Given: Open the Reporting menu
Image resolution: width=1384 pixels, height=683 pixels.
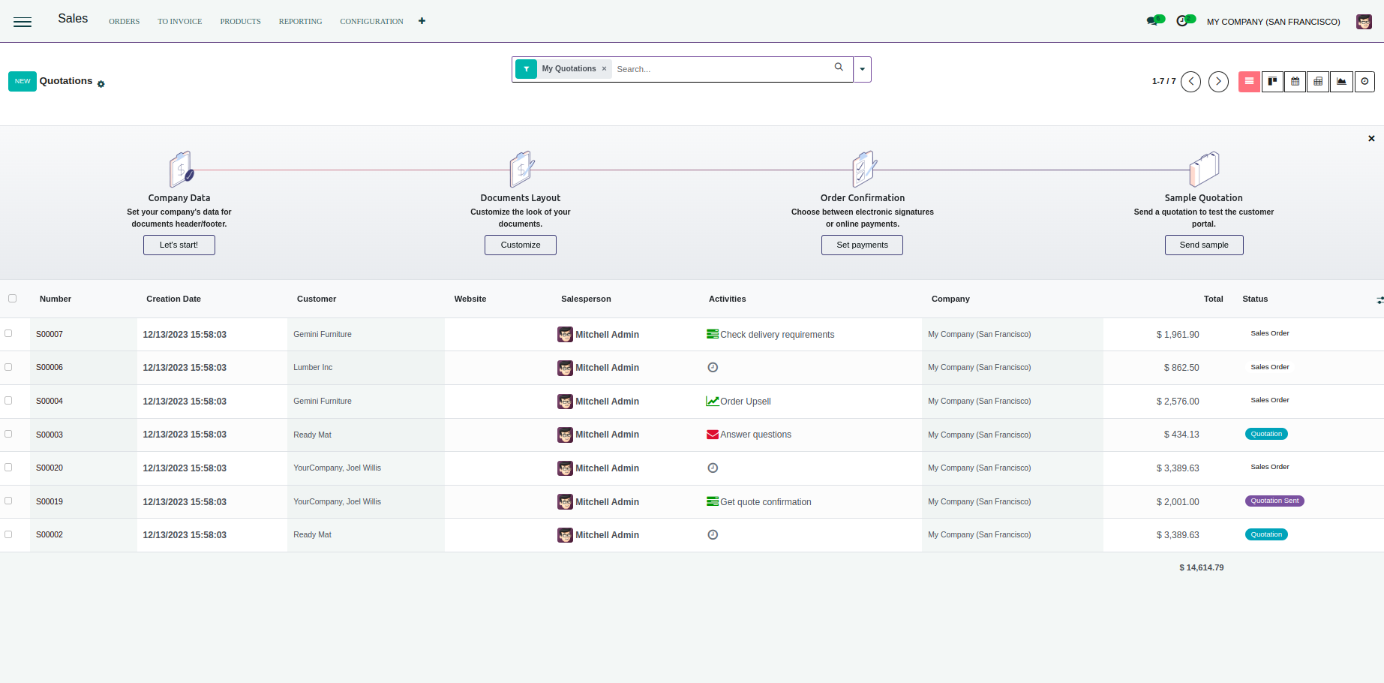Looking at the screenshot, I should (300, 22).
